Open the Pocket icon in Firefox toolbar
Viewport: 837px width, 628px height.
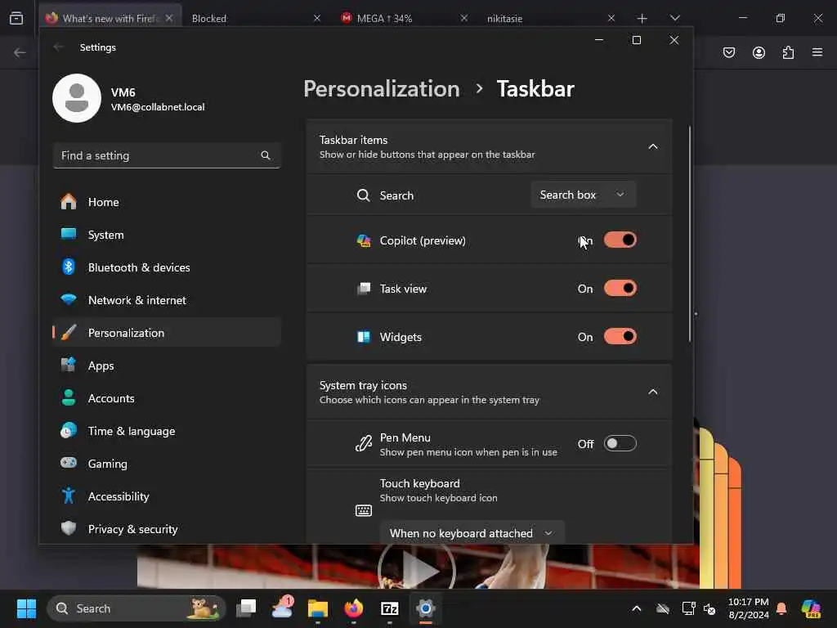pos(729,52)
